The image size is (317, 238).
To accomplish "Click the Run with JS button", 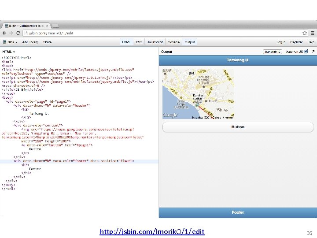I will point(273,52).
